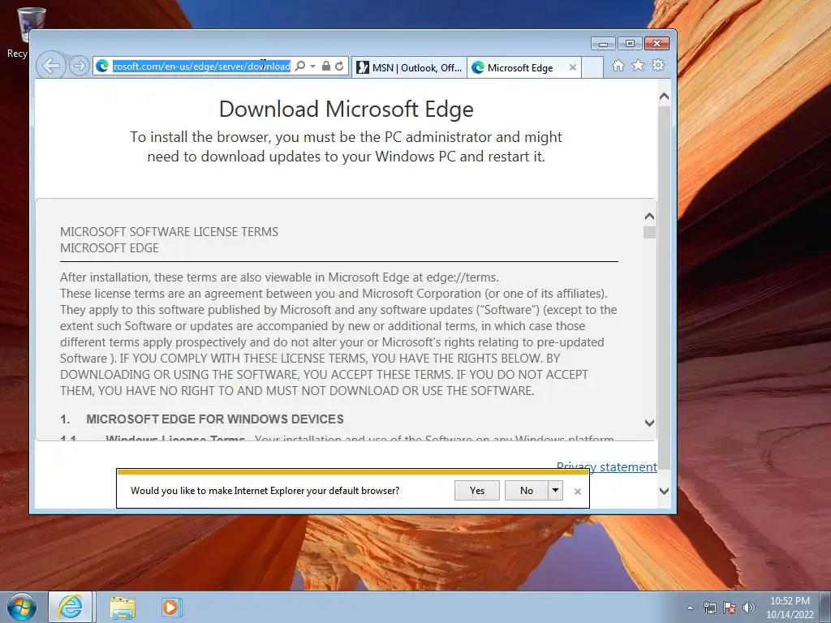Click the main page scrollbar thumb

click(664, 289)
